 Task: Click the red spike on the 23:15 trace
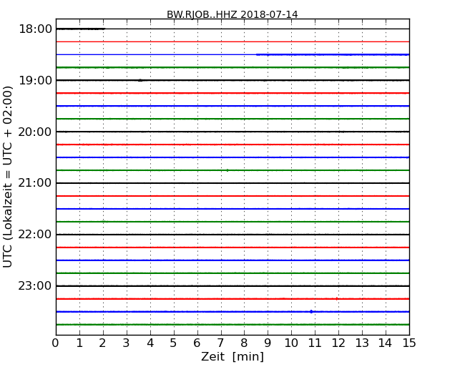pyautogui.click(x=337, y=299)
